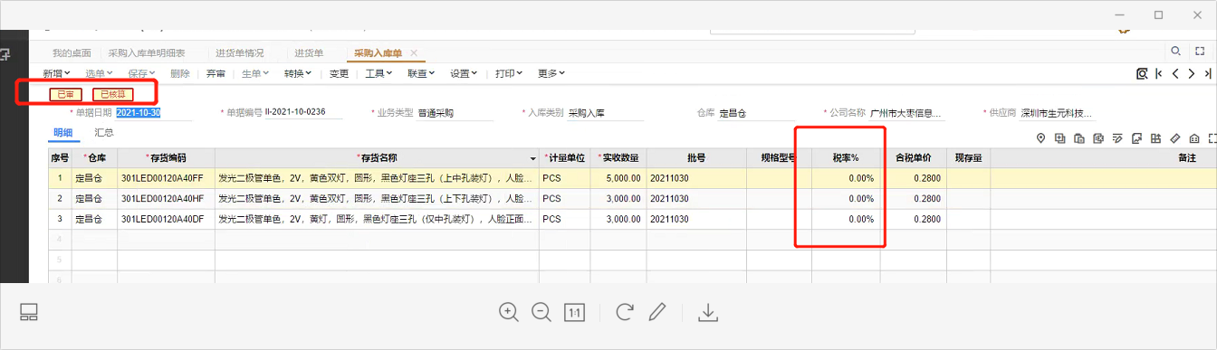Click the 税率% column header

click(x=846, y=158)
